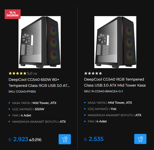The width and height of the screenshot is (154, 150).
Task: Click the FAN 4 Adet line of second product
Action: [x=97, y=121]
